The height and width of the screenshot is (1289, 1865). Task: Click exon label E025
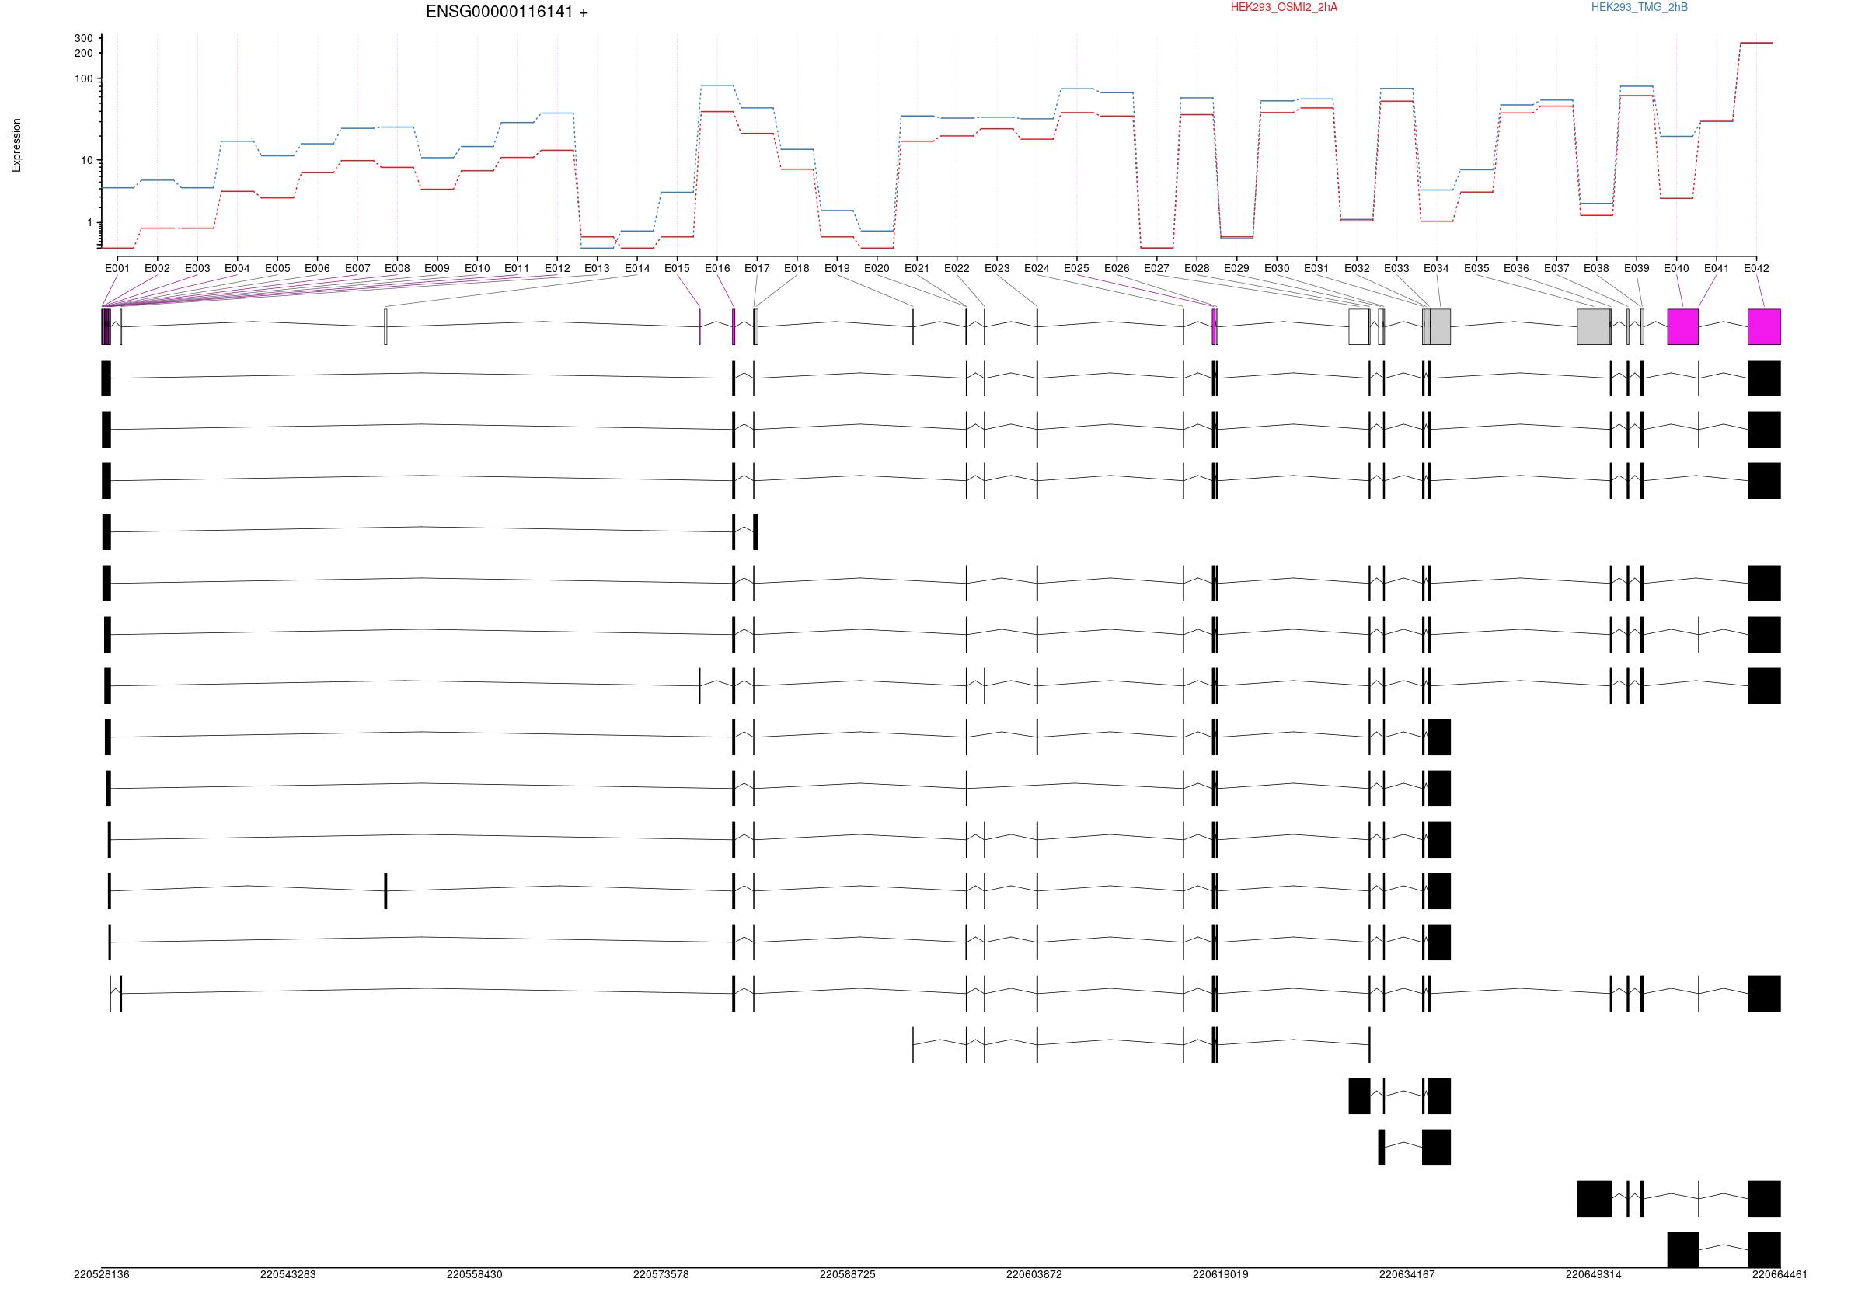point(1077,269)
